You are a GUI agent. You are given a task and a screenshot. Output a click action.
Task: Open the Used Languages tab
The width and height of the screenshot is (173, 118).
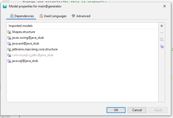pos(53,16)
